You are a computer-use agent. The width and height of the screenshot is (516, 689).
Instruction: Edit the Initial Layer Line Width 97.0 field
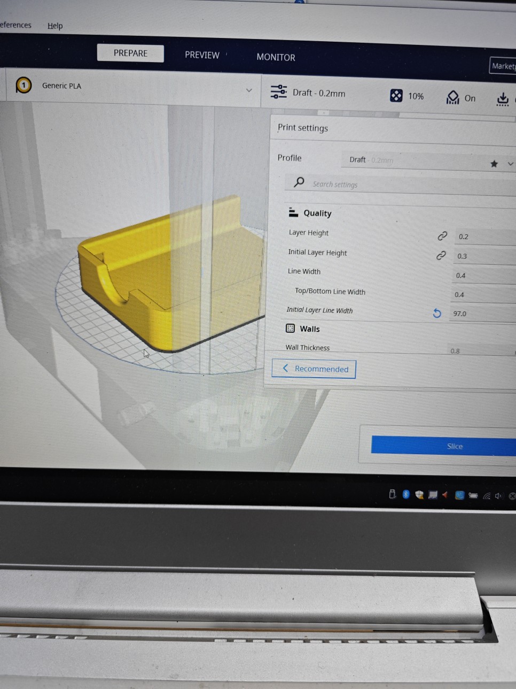point(482,313)
